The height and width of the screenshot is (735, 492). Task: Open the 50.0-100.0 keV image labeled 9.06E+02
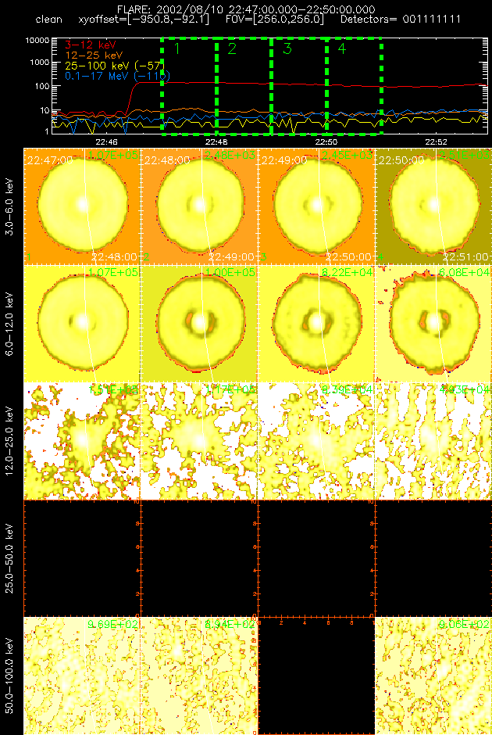[433, 675]
